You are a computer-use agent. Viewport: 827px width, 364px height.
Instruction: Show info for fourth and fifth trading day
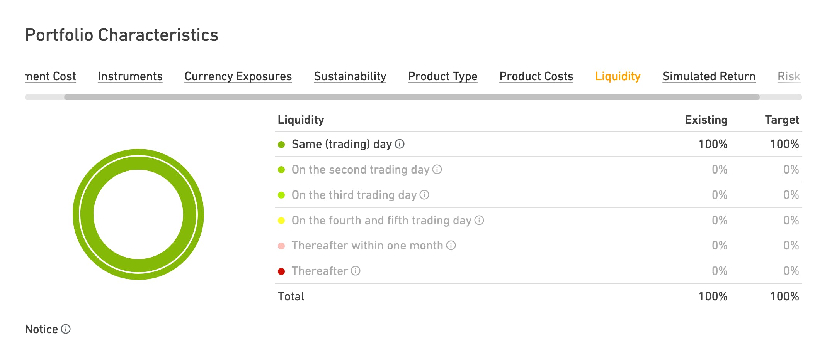[x=479, y=221]
